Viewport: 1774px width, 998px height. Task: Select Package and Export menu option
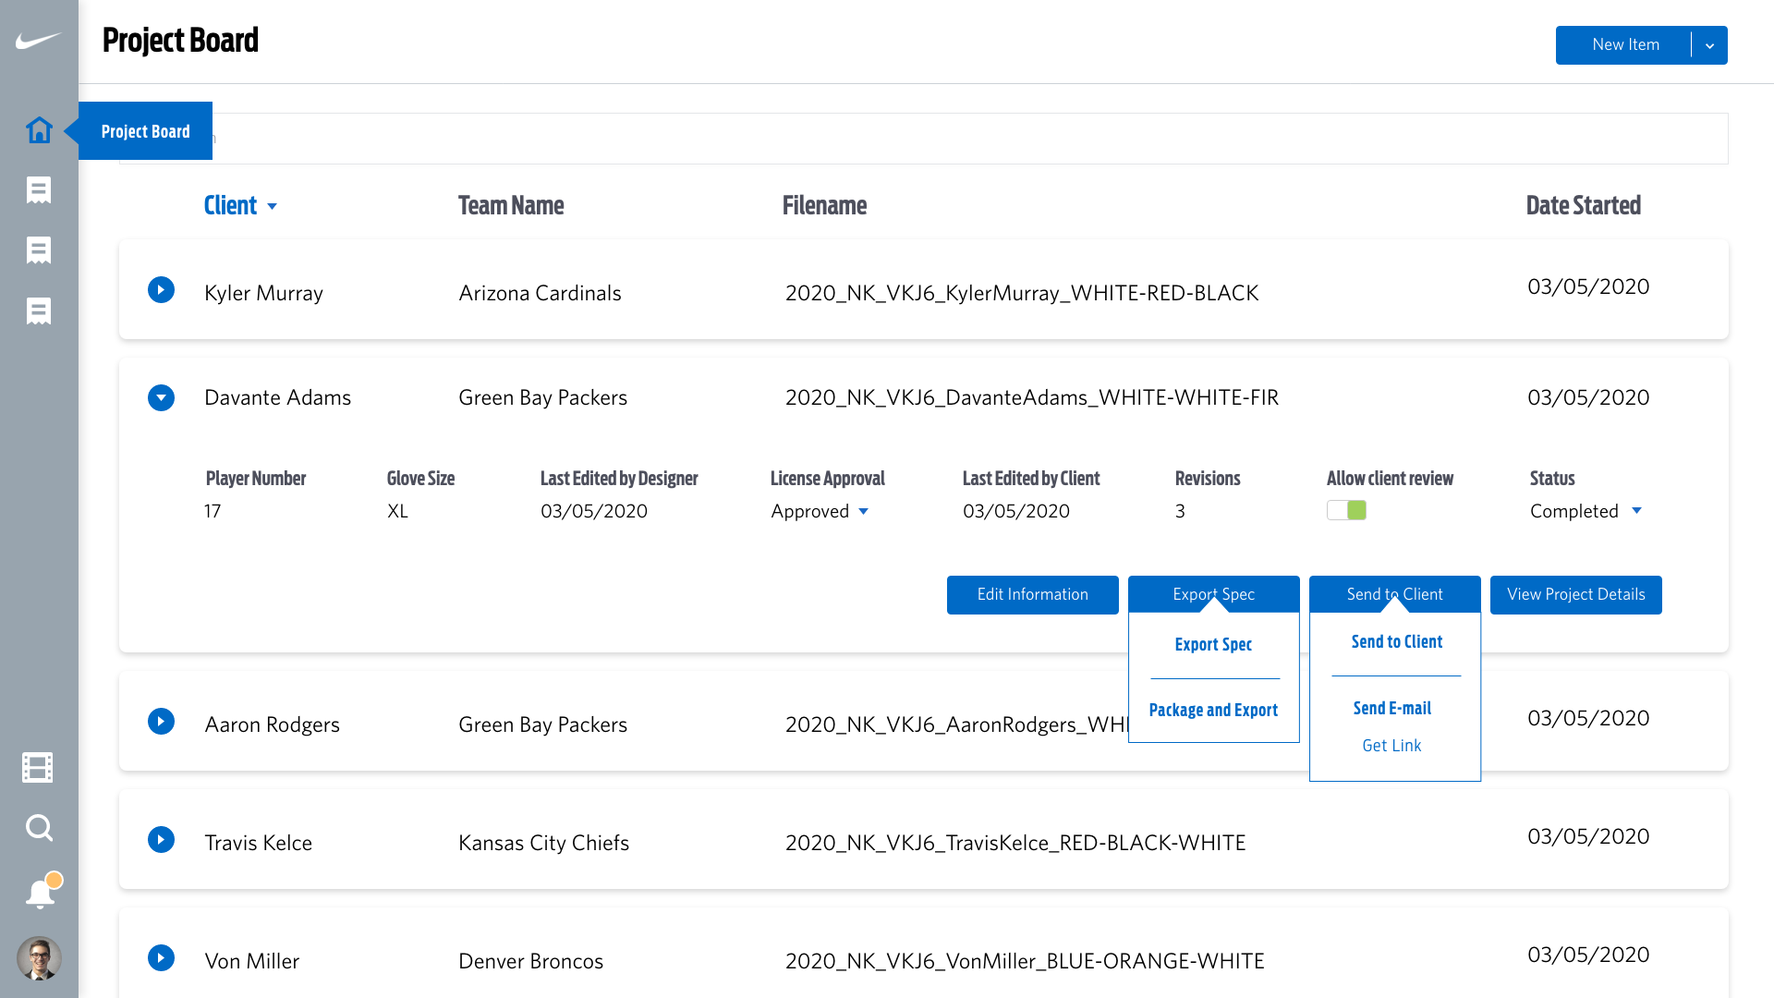click(1213, 711)
